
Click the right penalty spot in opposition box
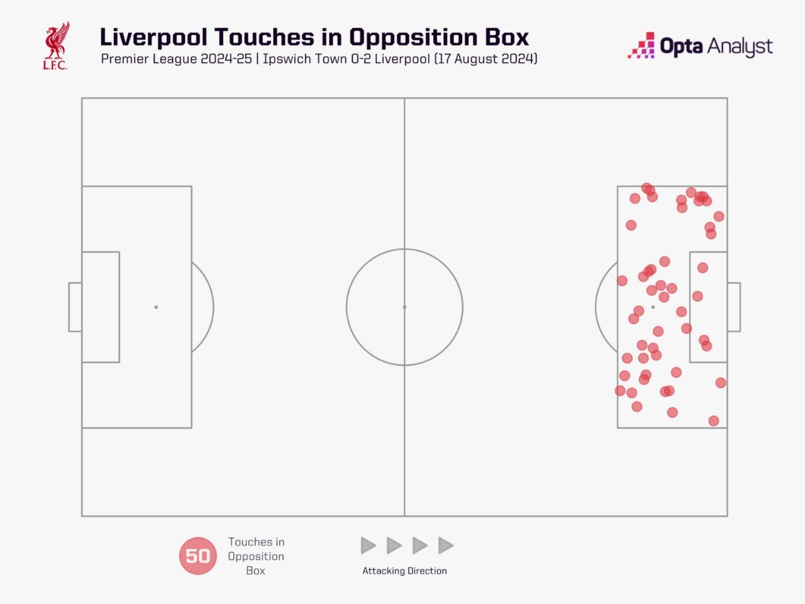pyautogui.click(x=653, y=307)
